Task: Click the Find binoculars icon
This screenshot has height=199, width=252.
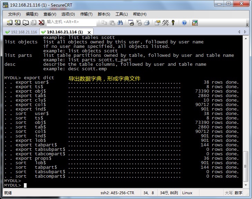Action: tap(120, 23)
